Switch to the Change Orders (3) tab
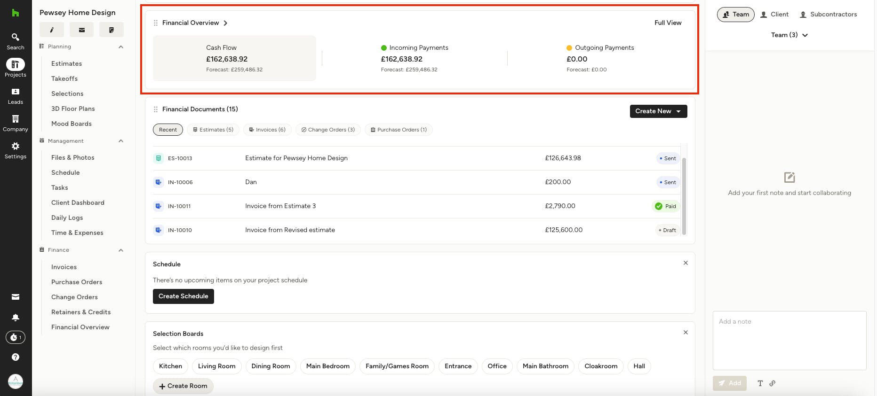The width and height of the screenshot is (877, 396). click(x=328, y=130)
